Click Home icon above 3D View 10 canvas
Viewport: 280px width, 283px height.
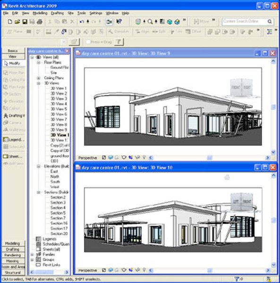click(227, 177)
